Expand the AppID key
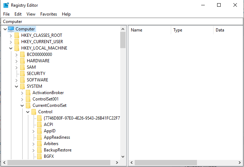The height and width of the screenshot is (167, 244). (x=34, y=131)
